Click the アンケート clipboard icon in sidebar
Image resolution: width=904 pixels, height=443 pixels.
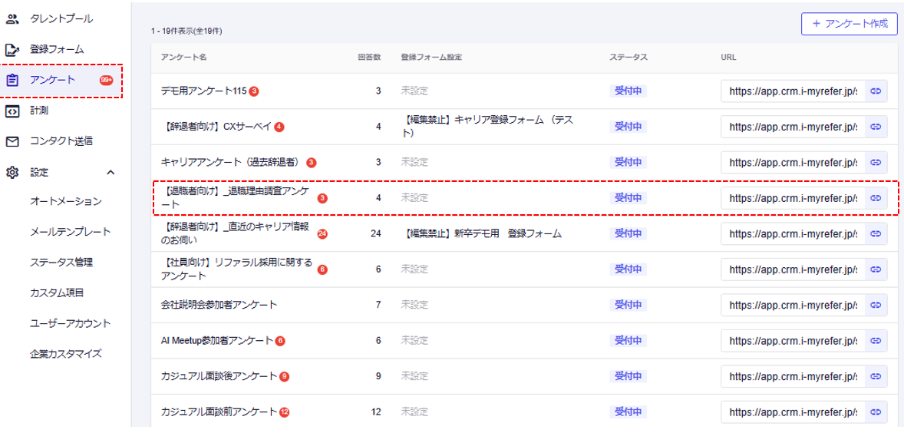click(x=12, y=80)
